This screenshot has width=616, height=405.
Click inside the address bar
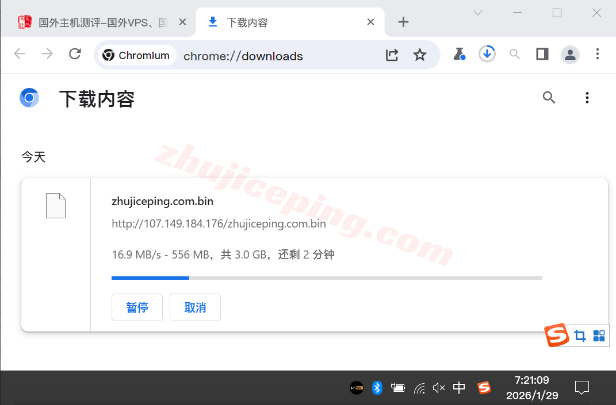click(x=259, y=56)
